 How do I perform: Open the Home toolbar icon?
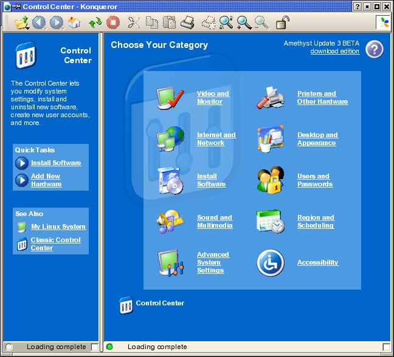74,22
